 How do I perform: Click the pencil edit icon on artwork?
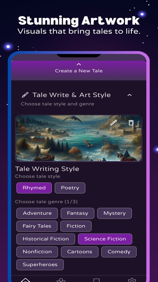pyautogui.click(x=113, y=123)
